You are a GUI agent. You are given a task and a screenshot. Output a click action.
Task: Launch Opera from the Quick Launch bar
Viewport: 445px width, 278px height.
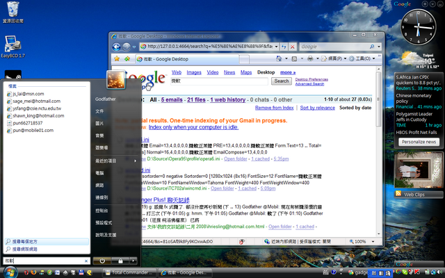coord(26,272)
